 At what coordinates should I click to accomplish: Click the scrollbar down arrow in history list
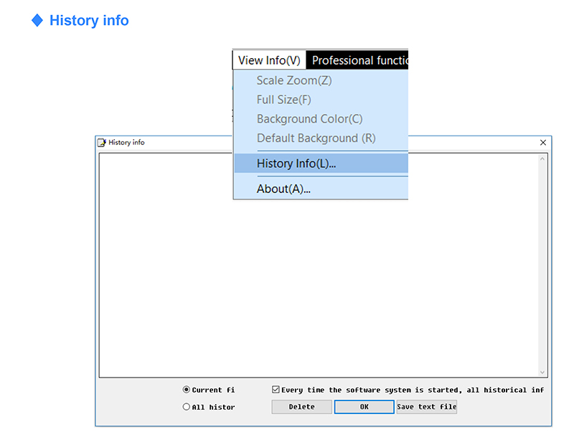coord(542,373)
